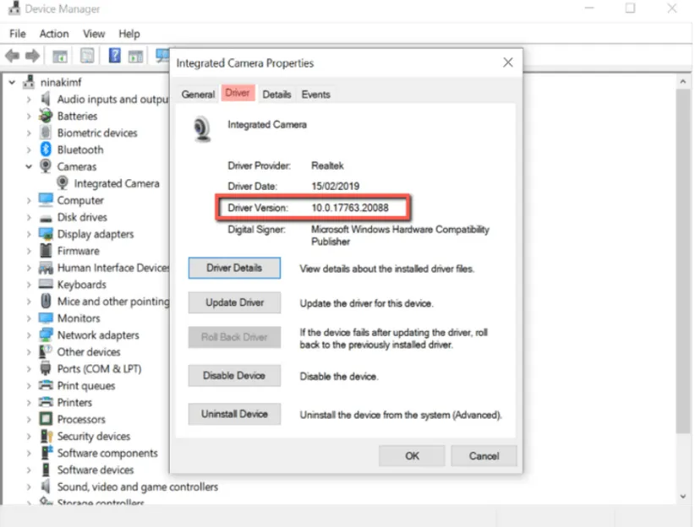The image size is (695, 527).
Task: Click the Integrated Camera webcam icon in tree
Action: tap(63, 183)
